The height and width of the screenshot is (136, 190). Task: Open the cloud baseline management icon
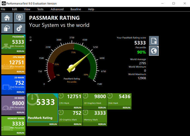tap(7, 28)
